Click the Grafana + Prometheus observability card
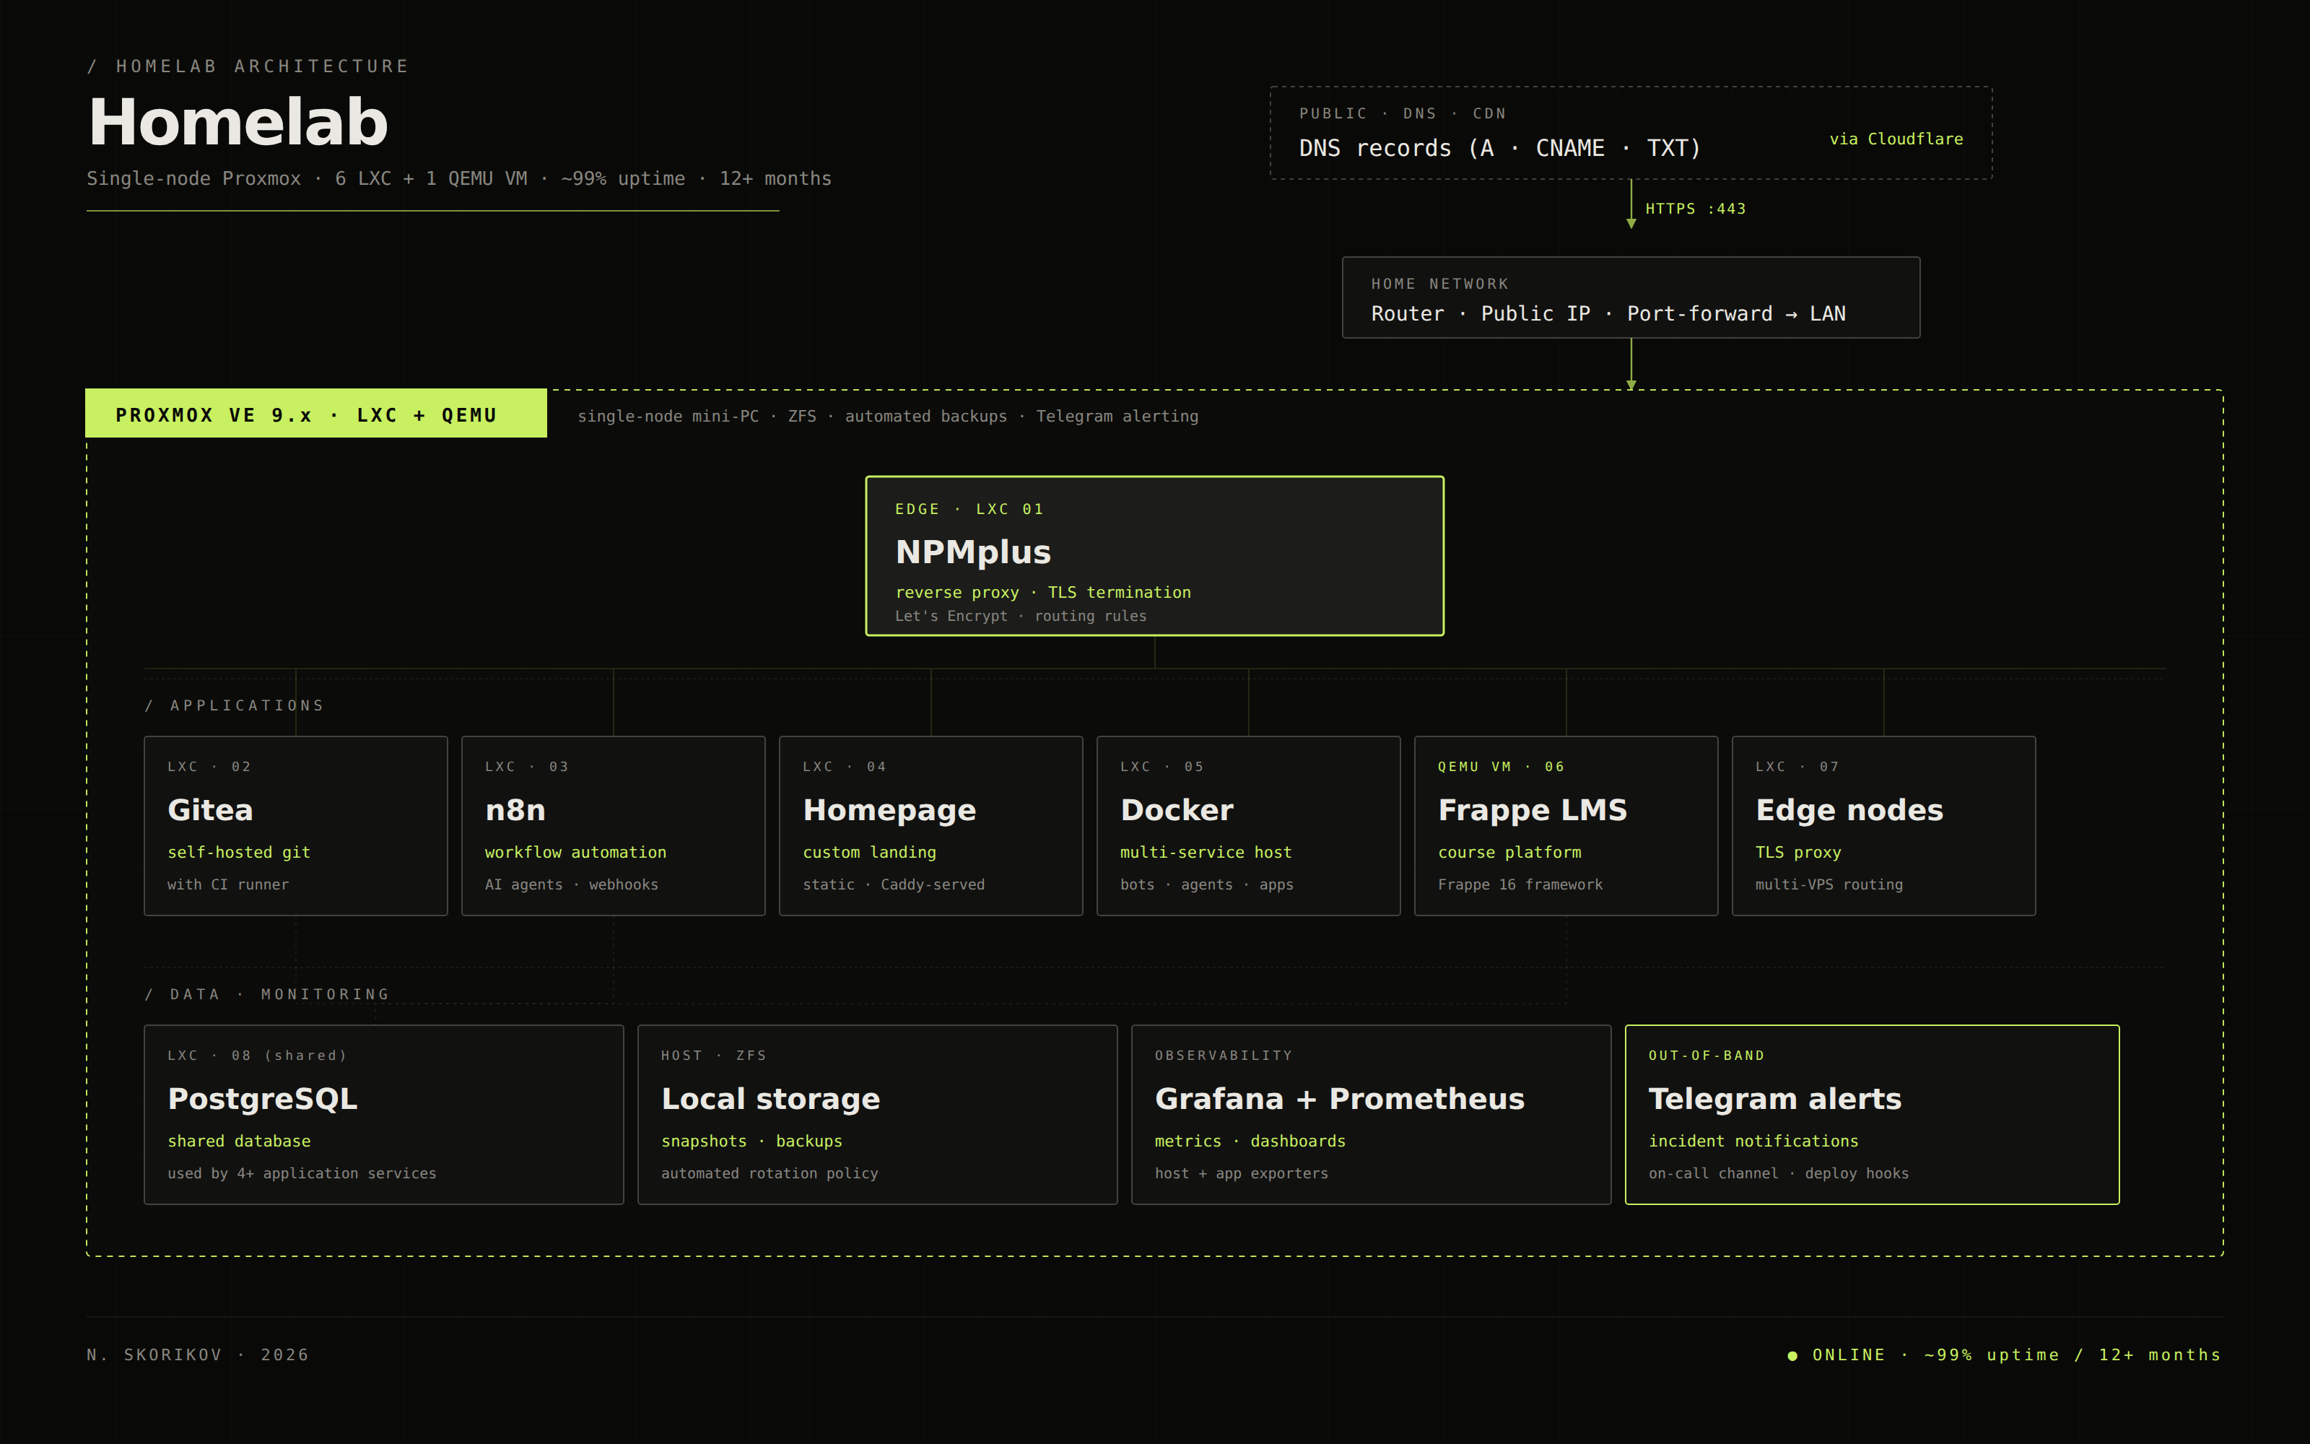This screenshot has width=2310, height=1444. pos(1371,1115)
